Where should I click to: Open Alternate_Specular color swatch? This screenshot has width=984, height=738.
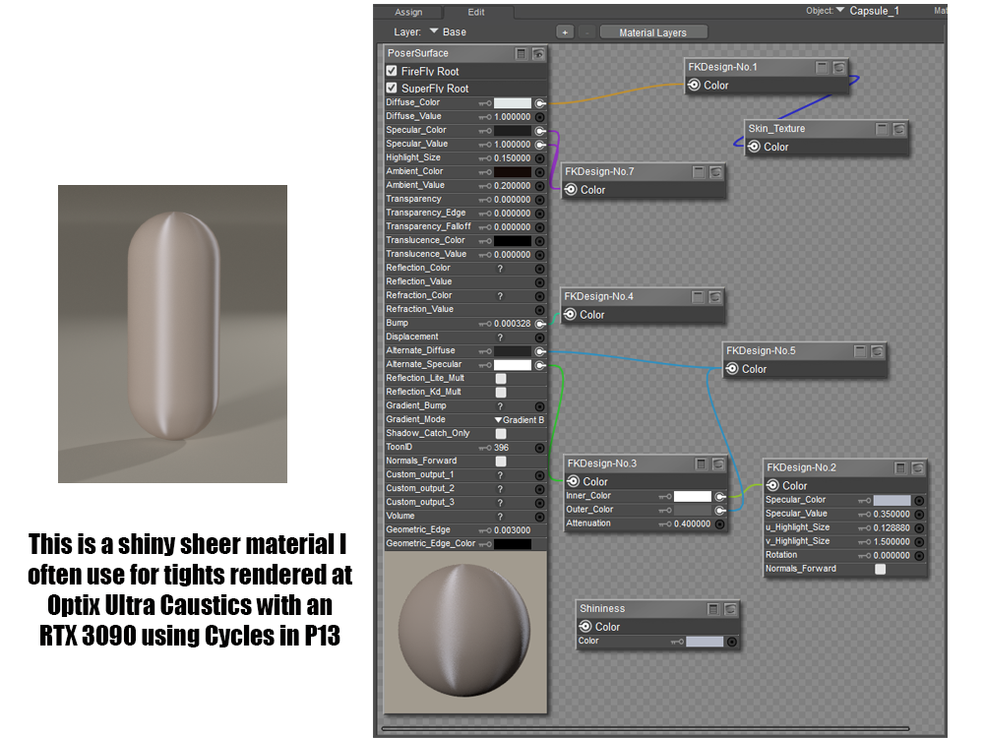tap(512, 365)
